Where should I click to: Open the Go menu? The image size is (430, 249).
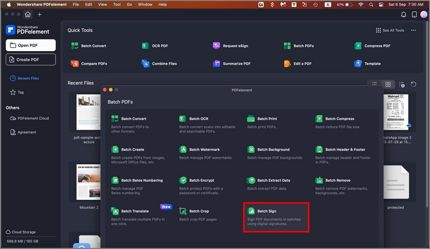point(129,5)
